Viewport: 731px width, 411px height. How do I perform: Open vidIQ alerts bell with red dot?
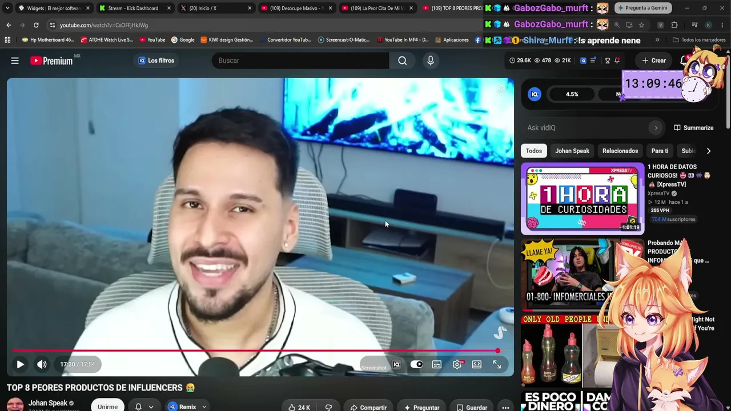tap(617, 61)
